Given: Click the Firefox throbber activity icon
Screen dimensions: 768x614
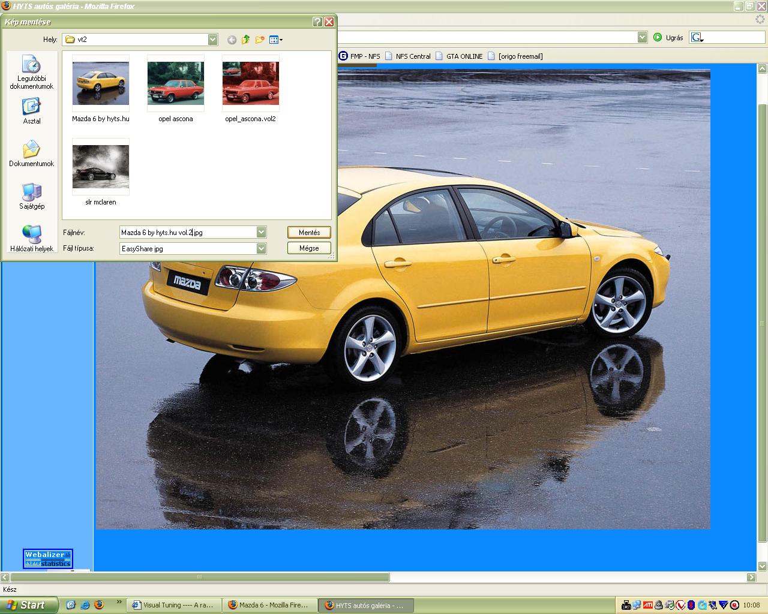Looking at the screenshot, I should pos(761,20).
